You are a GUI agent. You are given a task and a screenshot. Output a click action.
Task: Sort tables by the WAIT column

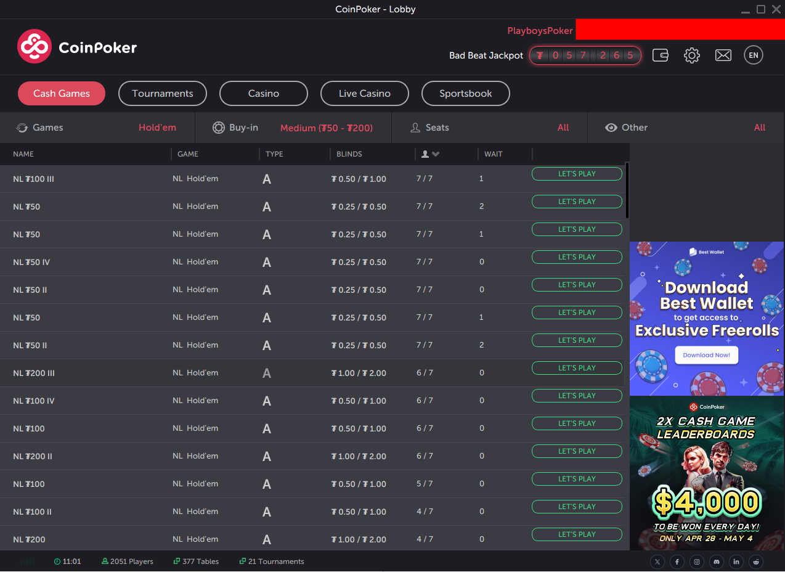(x=494, y=154)
